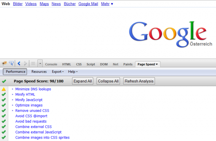This screenshot has width=216, height=141.
Task: Go back with the blue left arrow
Action: pos(19,64)
